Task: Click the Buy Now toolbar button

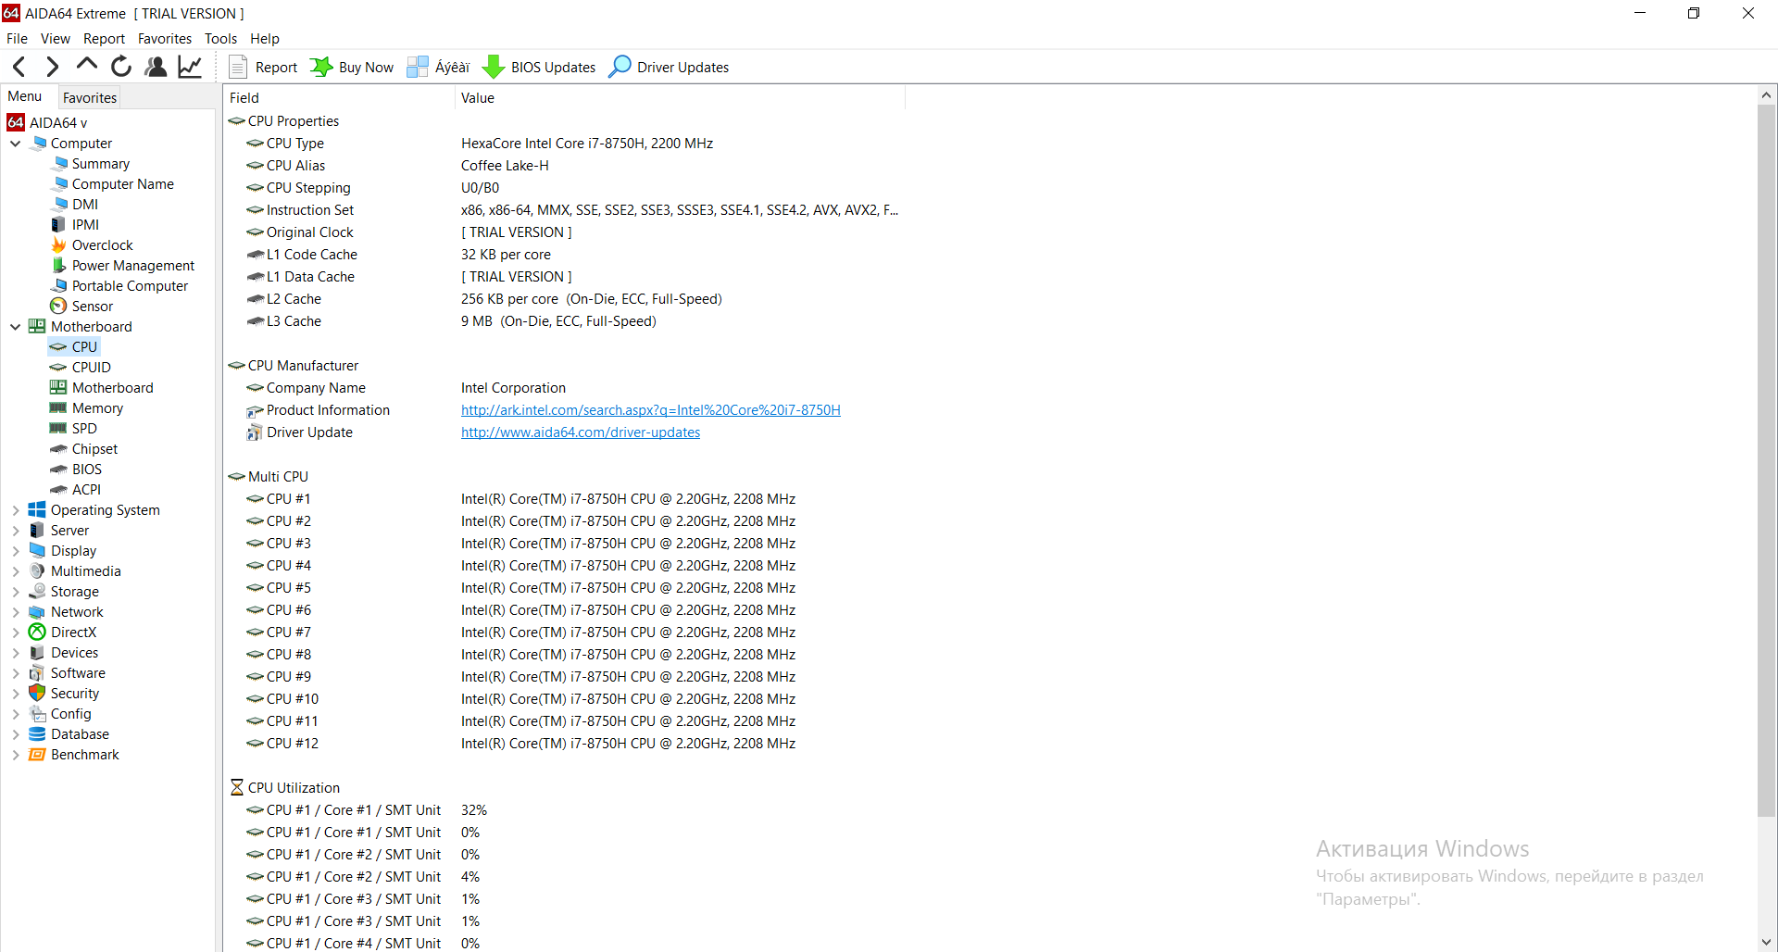Action: click(x=352, y=68)
